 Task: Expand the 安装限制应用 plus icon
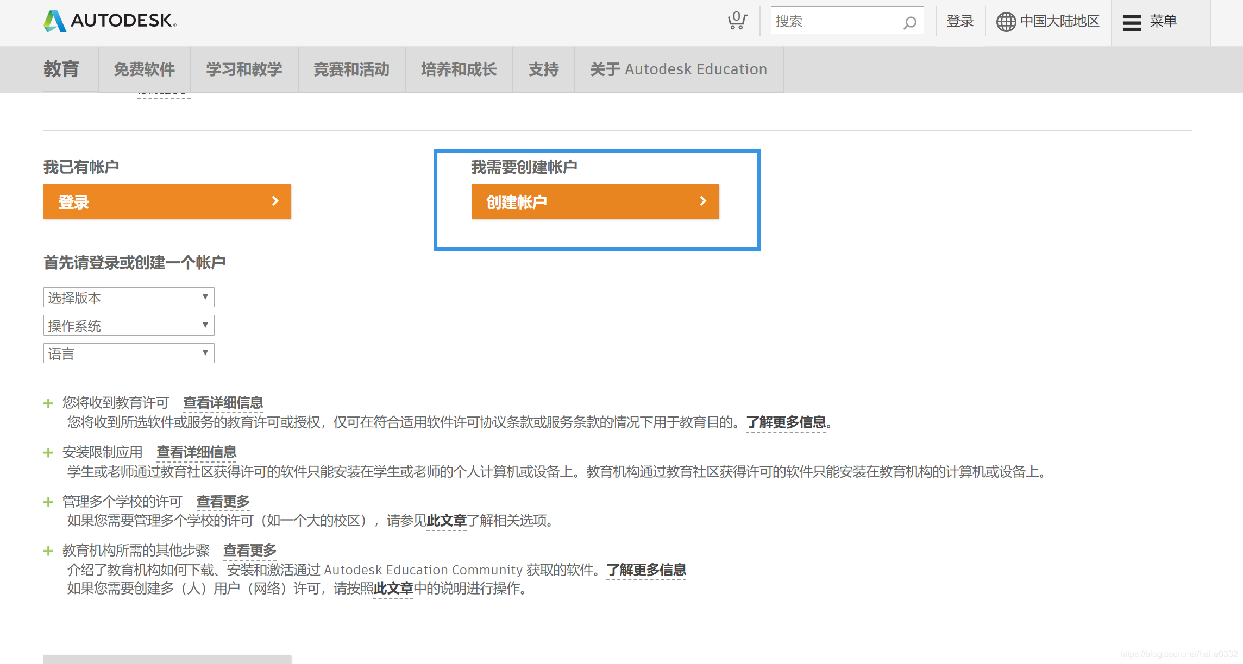pos(48,452)
